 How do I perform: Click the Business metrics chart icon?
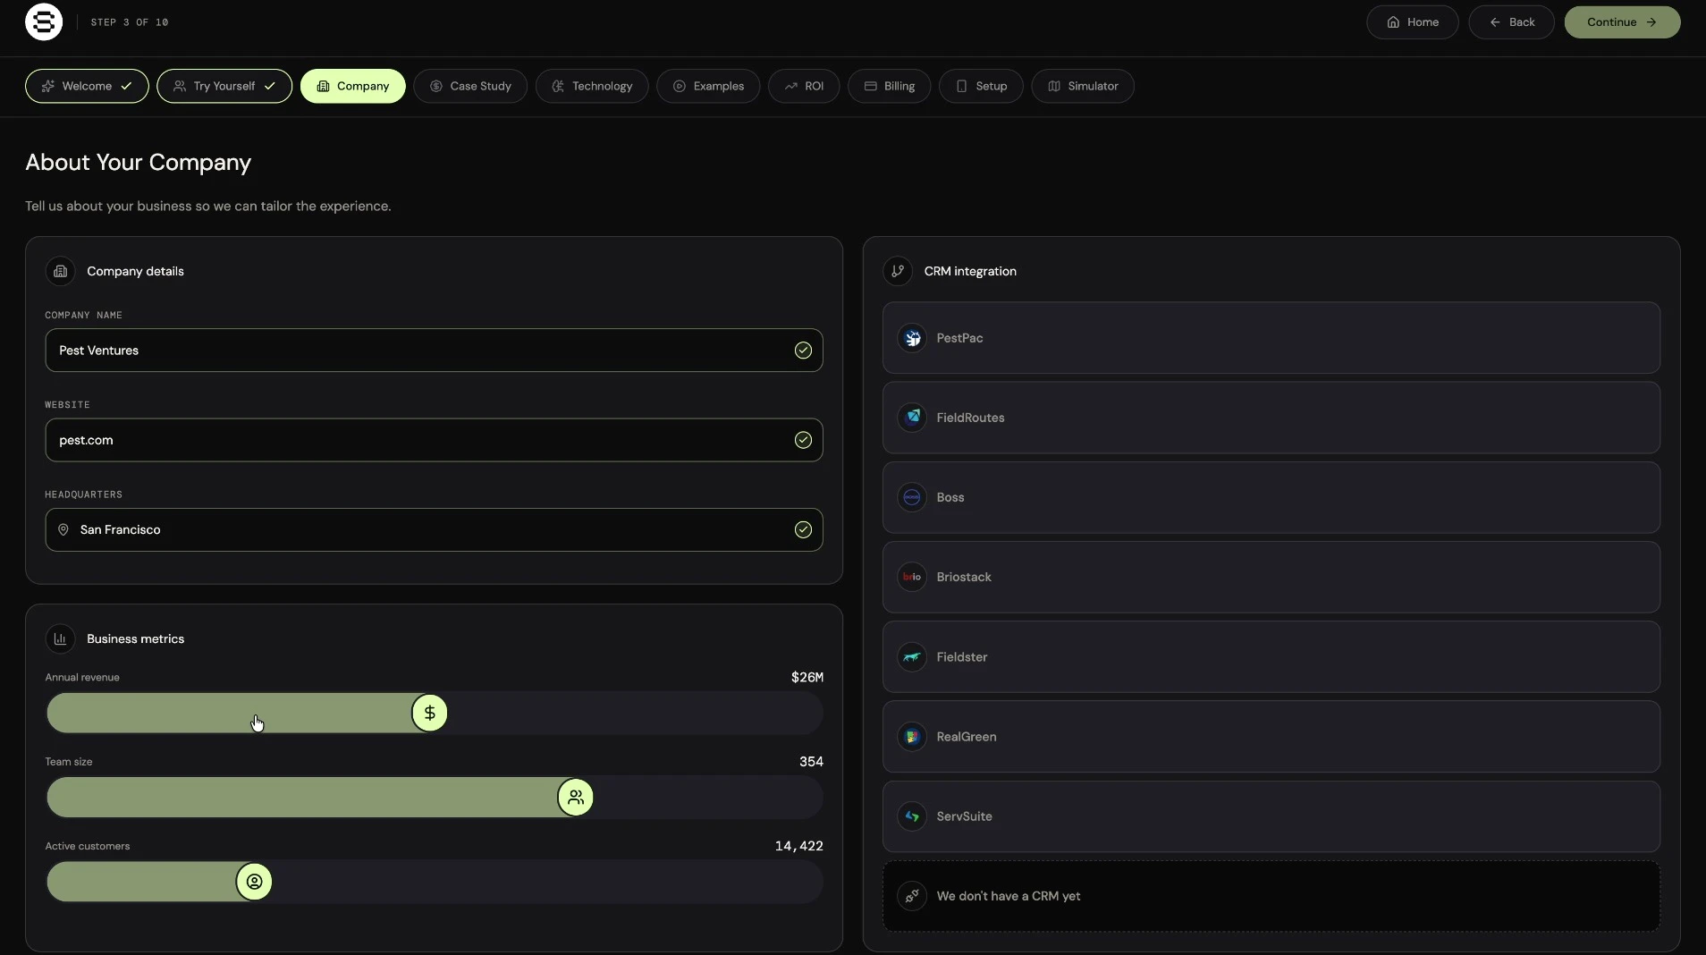point(60,638)
